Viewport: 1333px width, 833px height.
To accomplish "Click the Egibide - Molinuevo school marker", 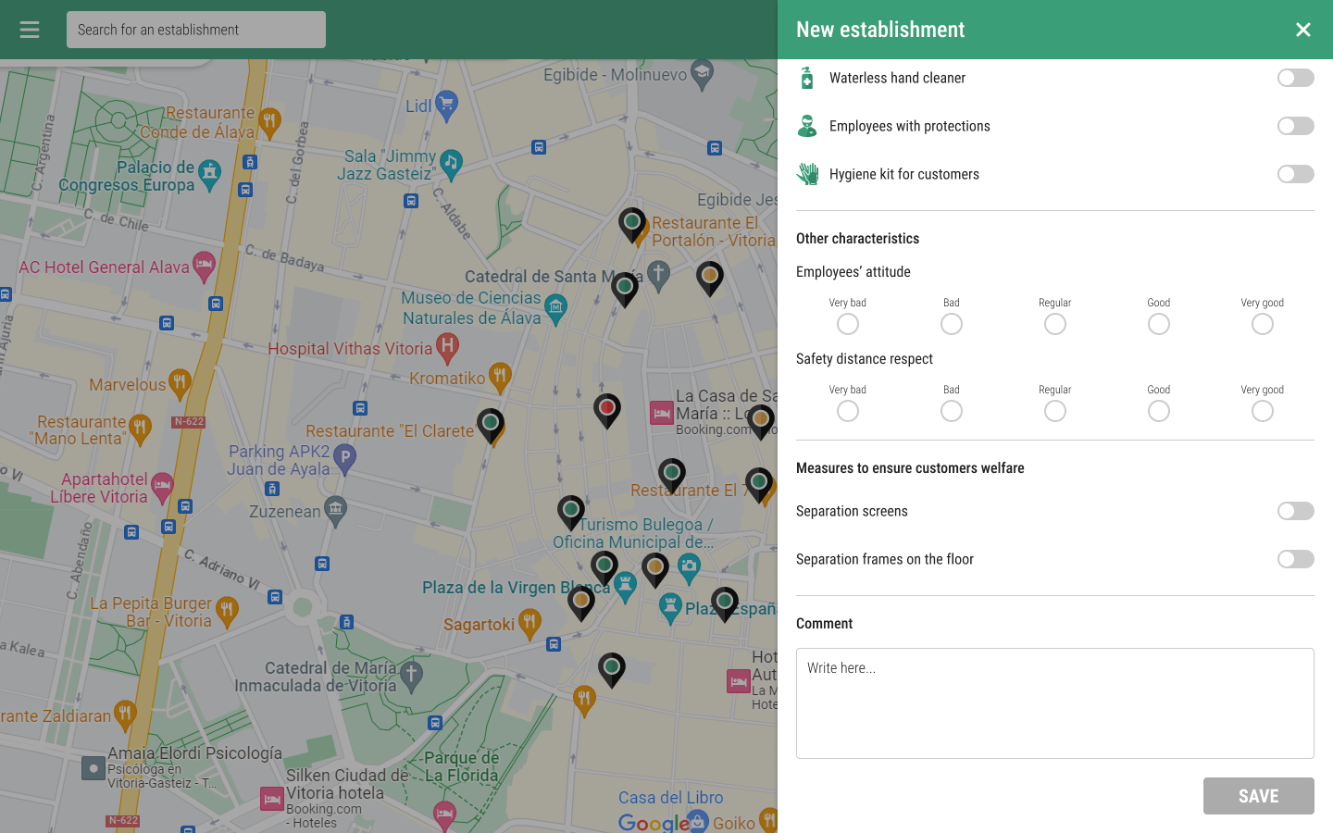I will click(703, 74).
